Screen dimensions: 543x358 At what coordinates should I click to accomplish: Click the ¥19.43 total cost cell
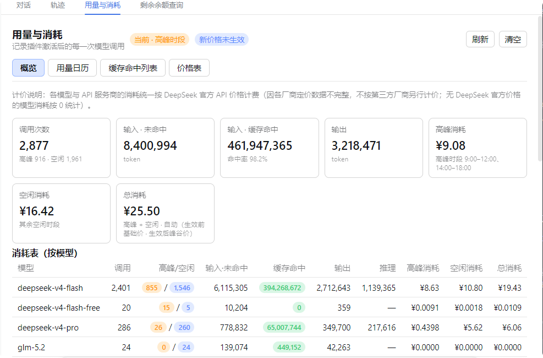tap(509, 288)
